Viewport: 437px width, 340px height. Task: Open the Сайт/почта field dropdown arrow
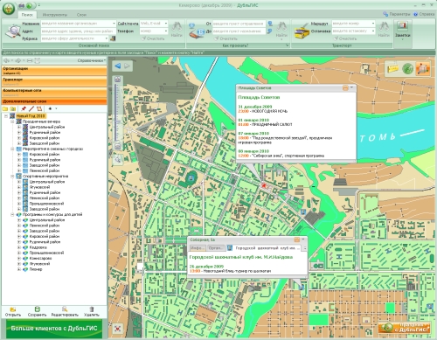tap(166, 24)
